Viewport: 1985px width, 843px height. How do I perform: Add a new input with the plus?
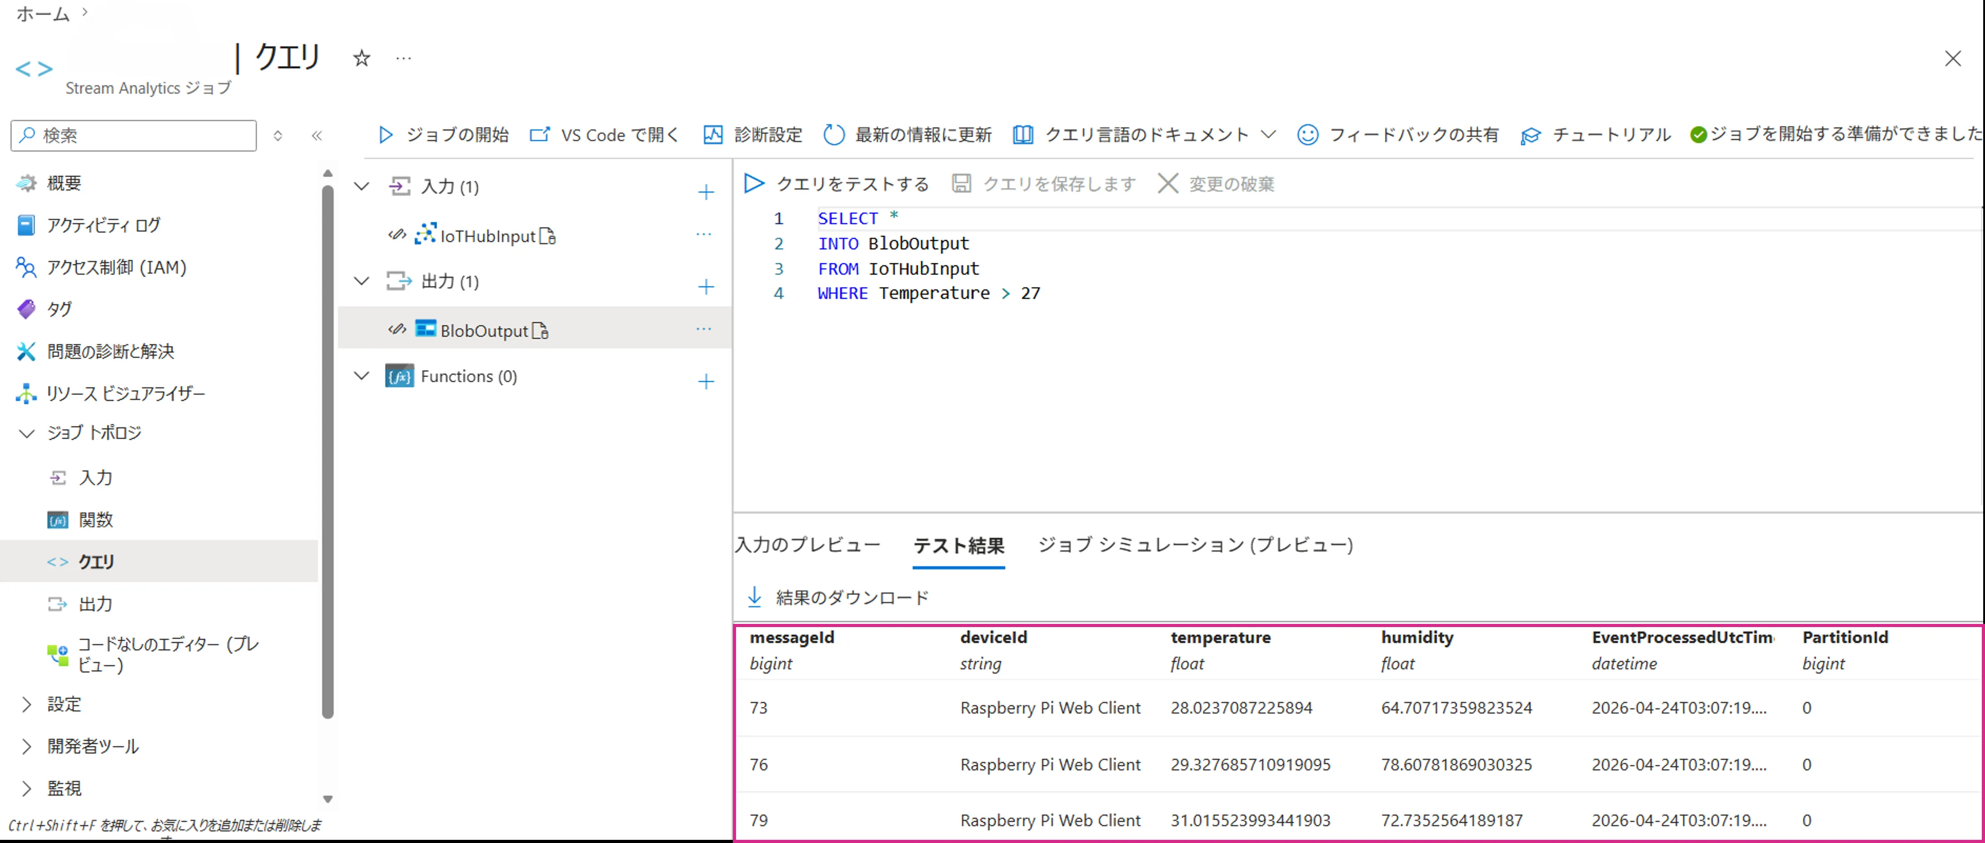(706, 192)
